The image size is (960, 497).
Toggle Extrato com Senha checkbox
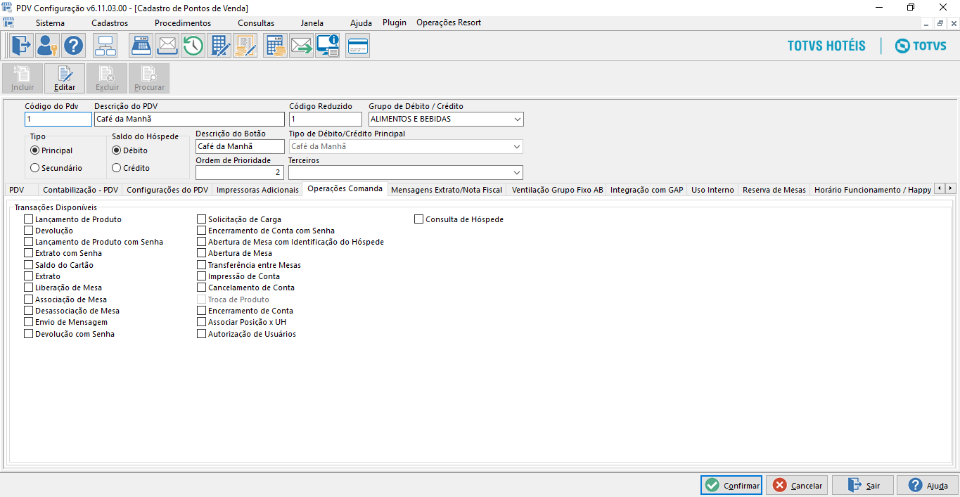coord(29,253)
